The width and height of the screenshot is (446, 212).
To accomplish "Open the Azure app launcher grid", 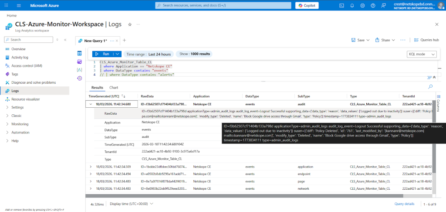I will tap(7, 5).
